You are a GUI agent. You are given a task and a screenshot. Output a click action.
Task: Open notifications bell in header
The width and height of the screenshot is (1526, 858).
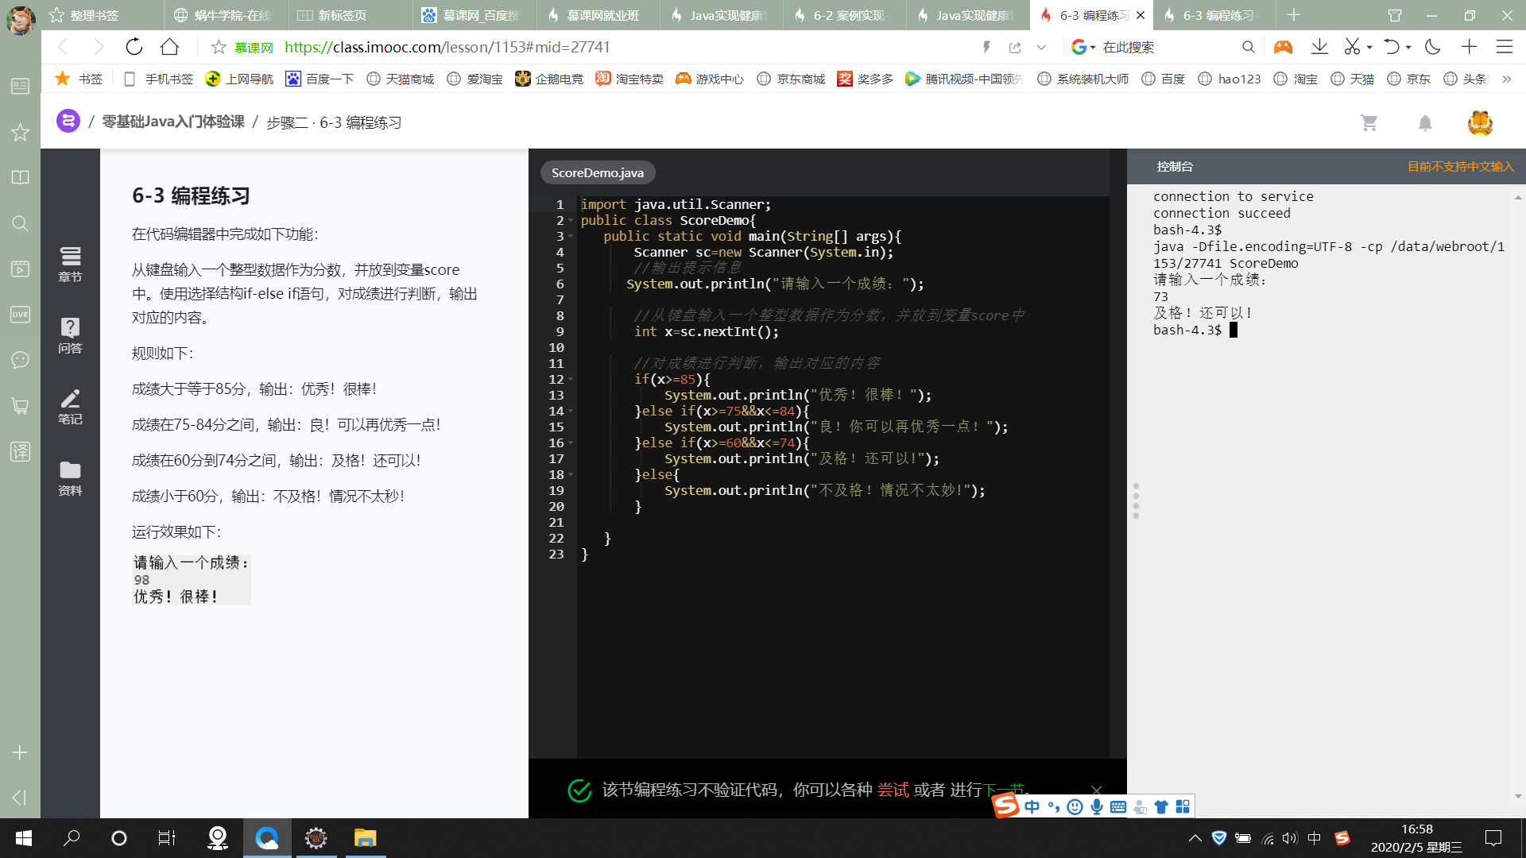coord(1425,123)
